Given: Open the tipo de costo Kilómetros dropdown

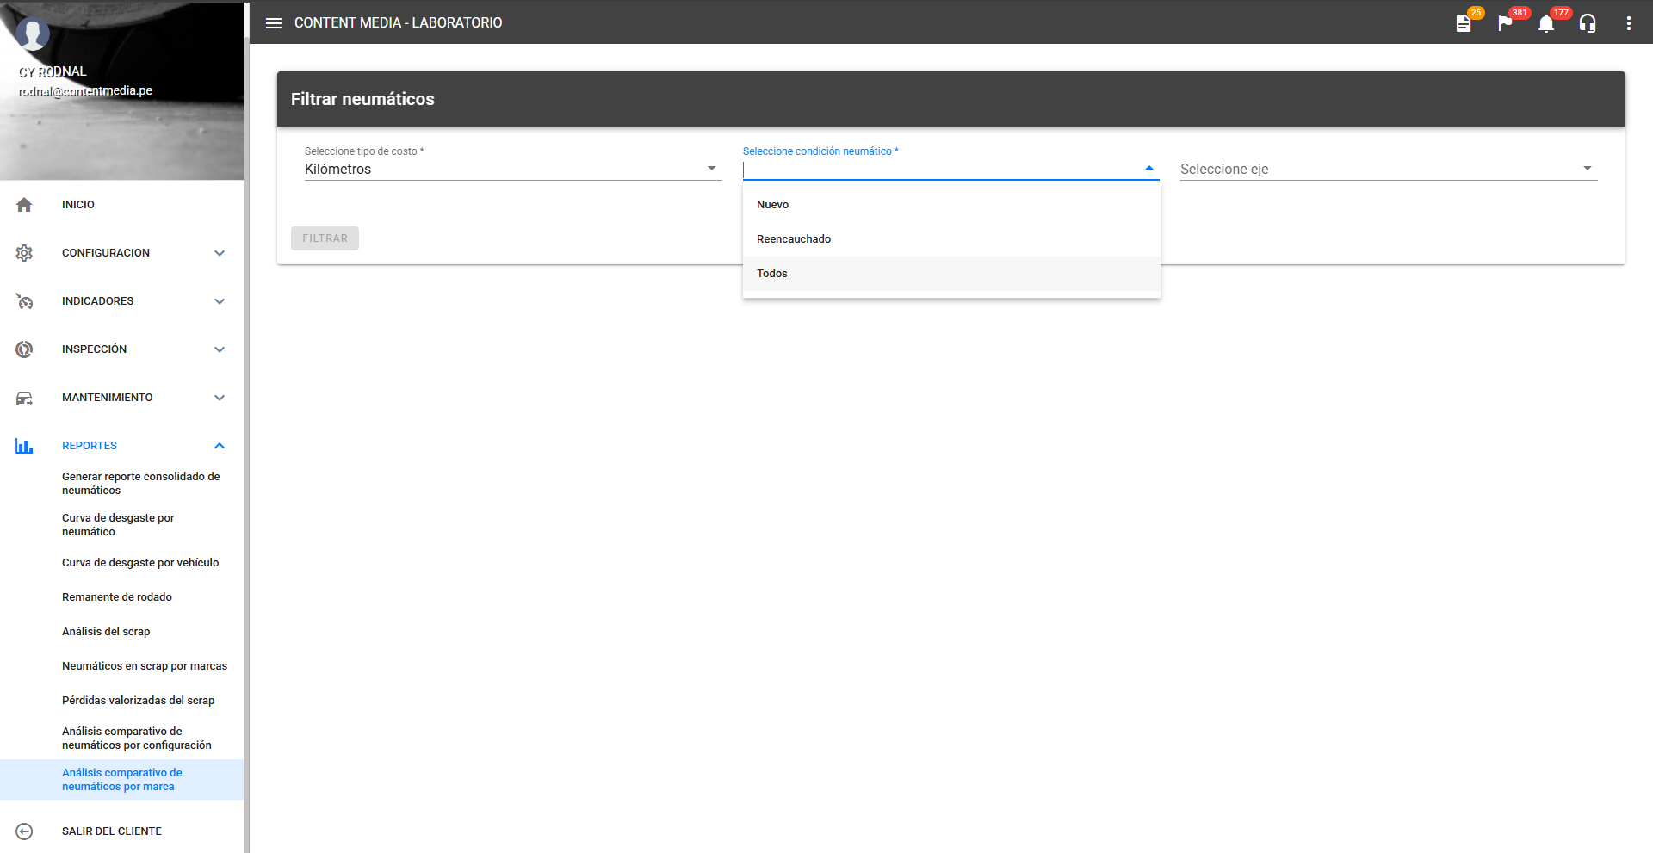Looking at the screenshot, I should [x=512, y=169].
